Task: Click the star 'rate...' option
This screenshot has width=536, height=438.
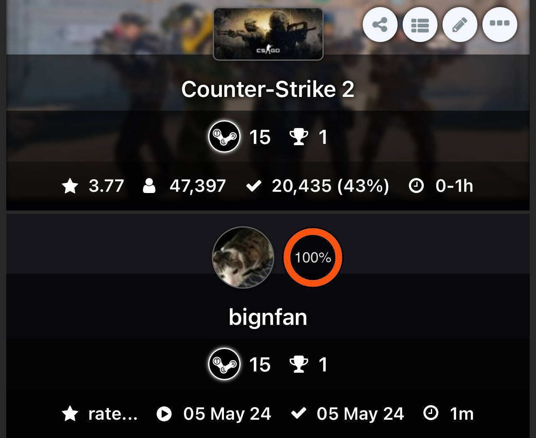Action: [x=100, y=413]
